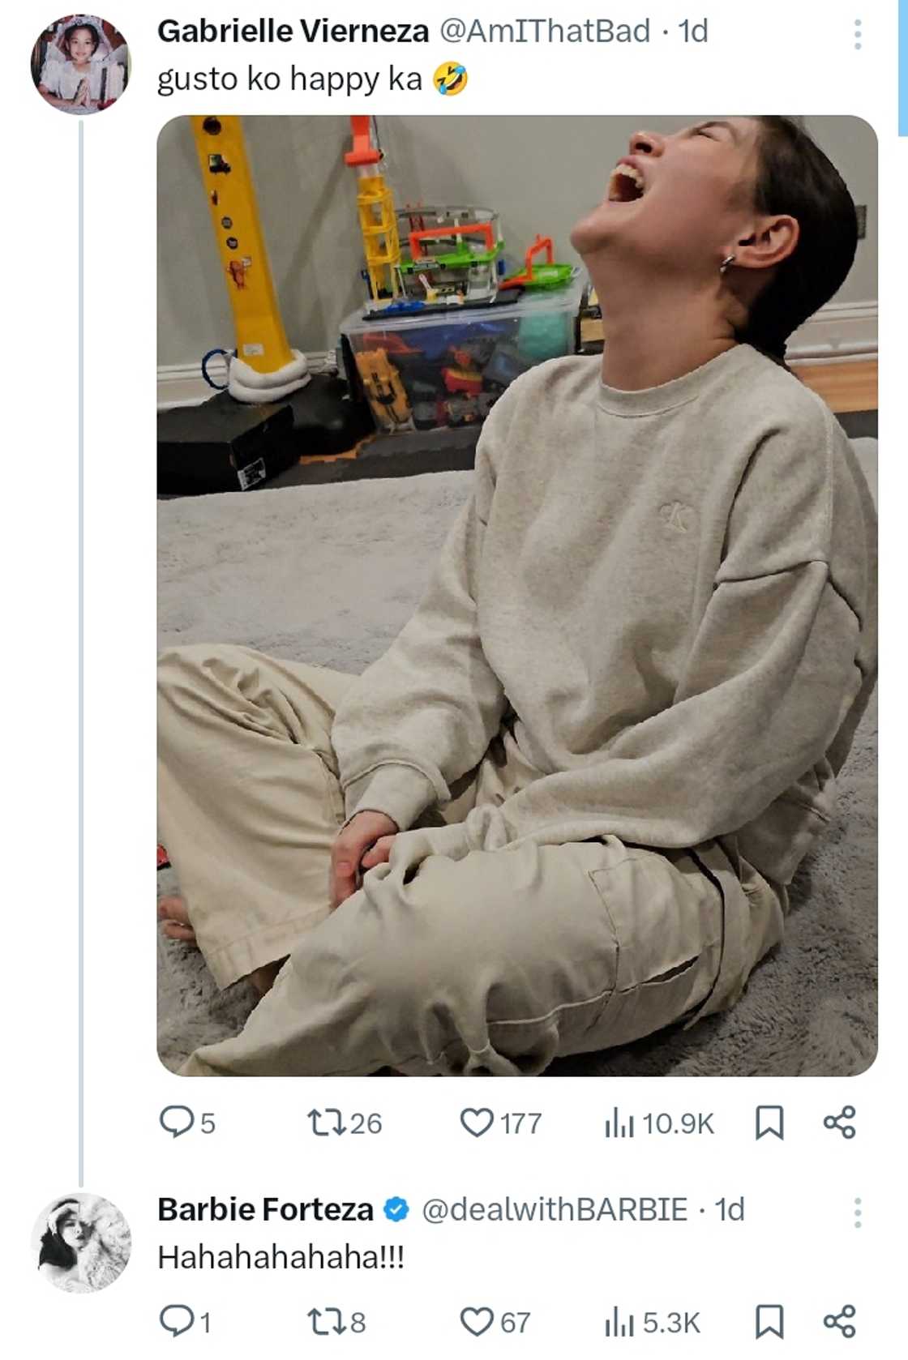
Task: Visit @AmIThatBad profile handle
Action: tap(544, 31)
